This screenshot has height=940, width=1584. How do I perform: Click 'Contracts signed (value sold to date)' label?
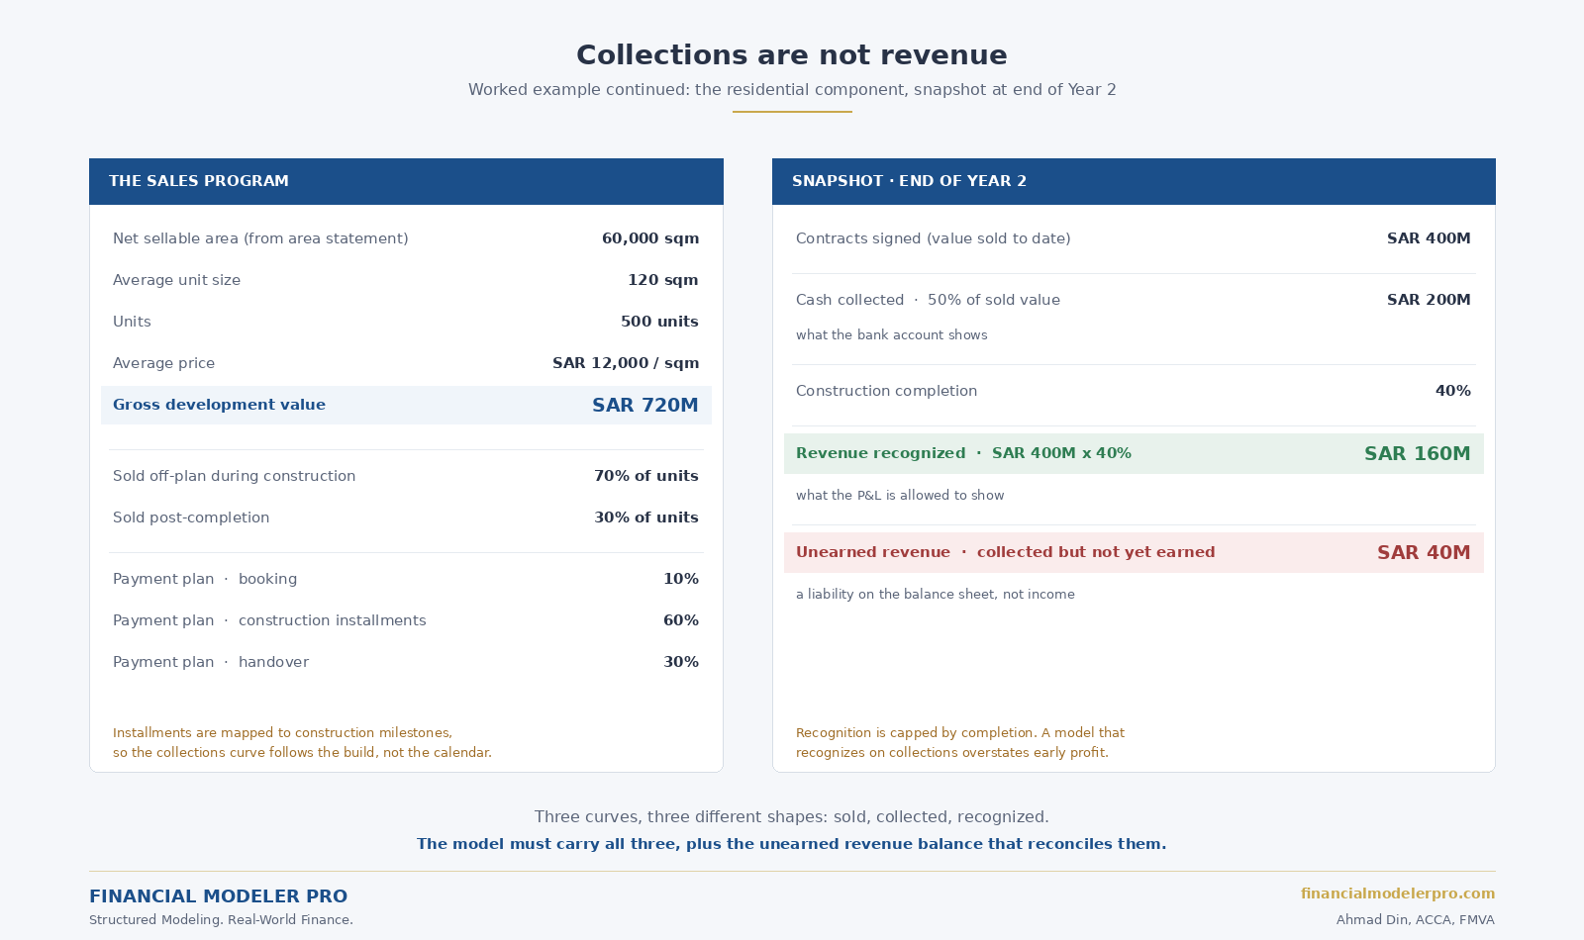coord(933,238)
